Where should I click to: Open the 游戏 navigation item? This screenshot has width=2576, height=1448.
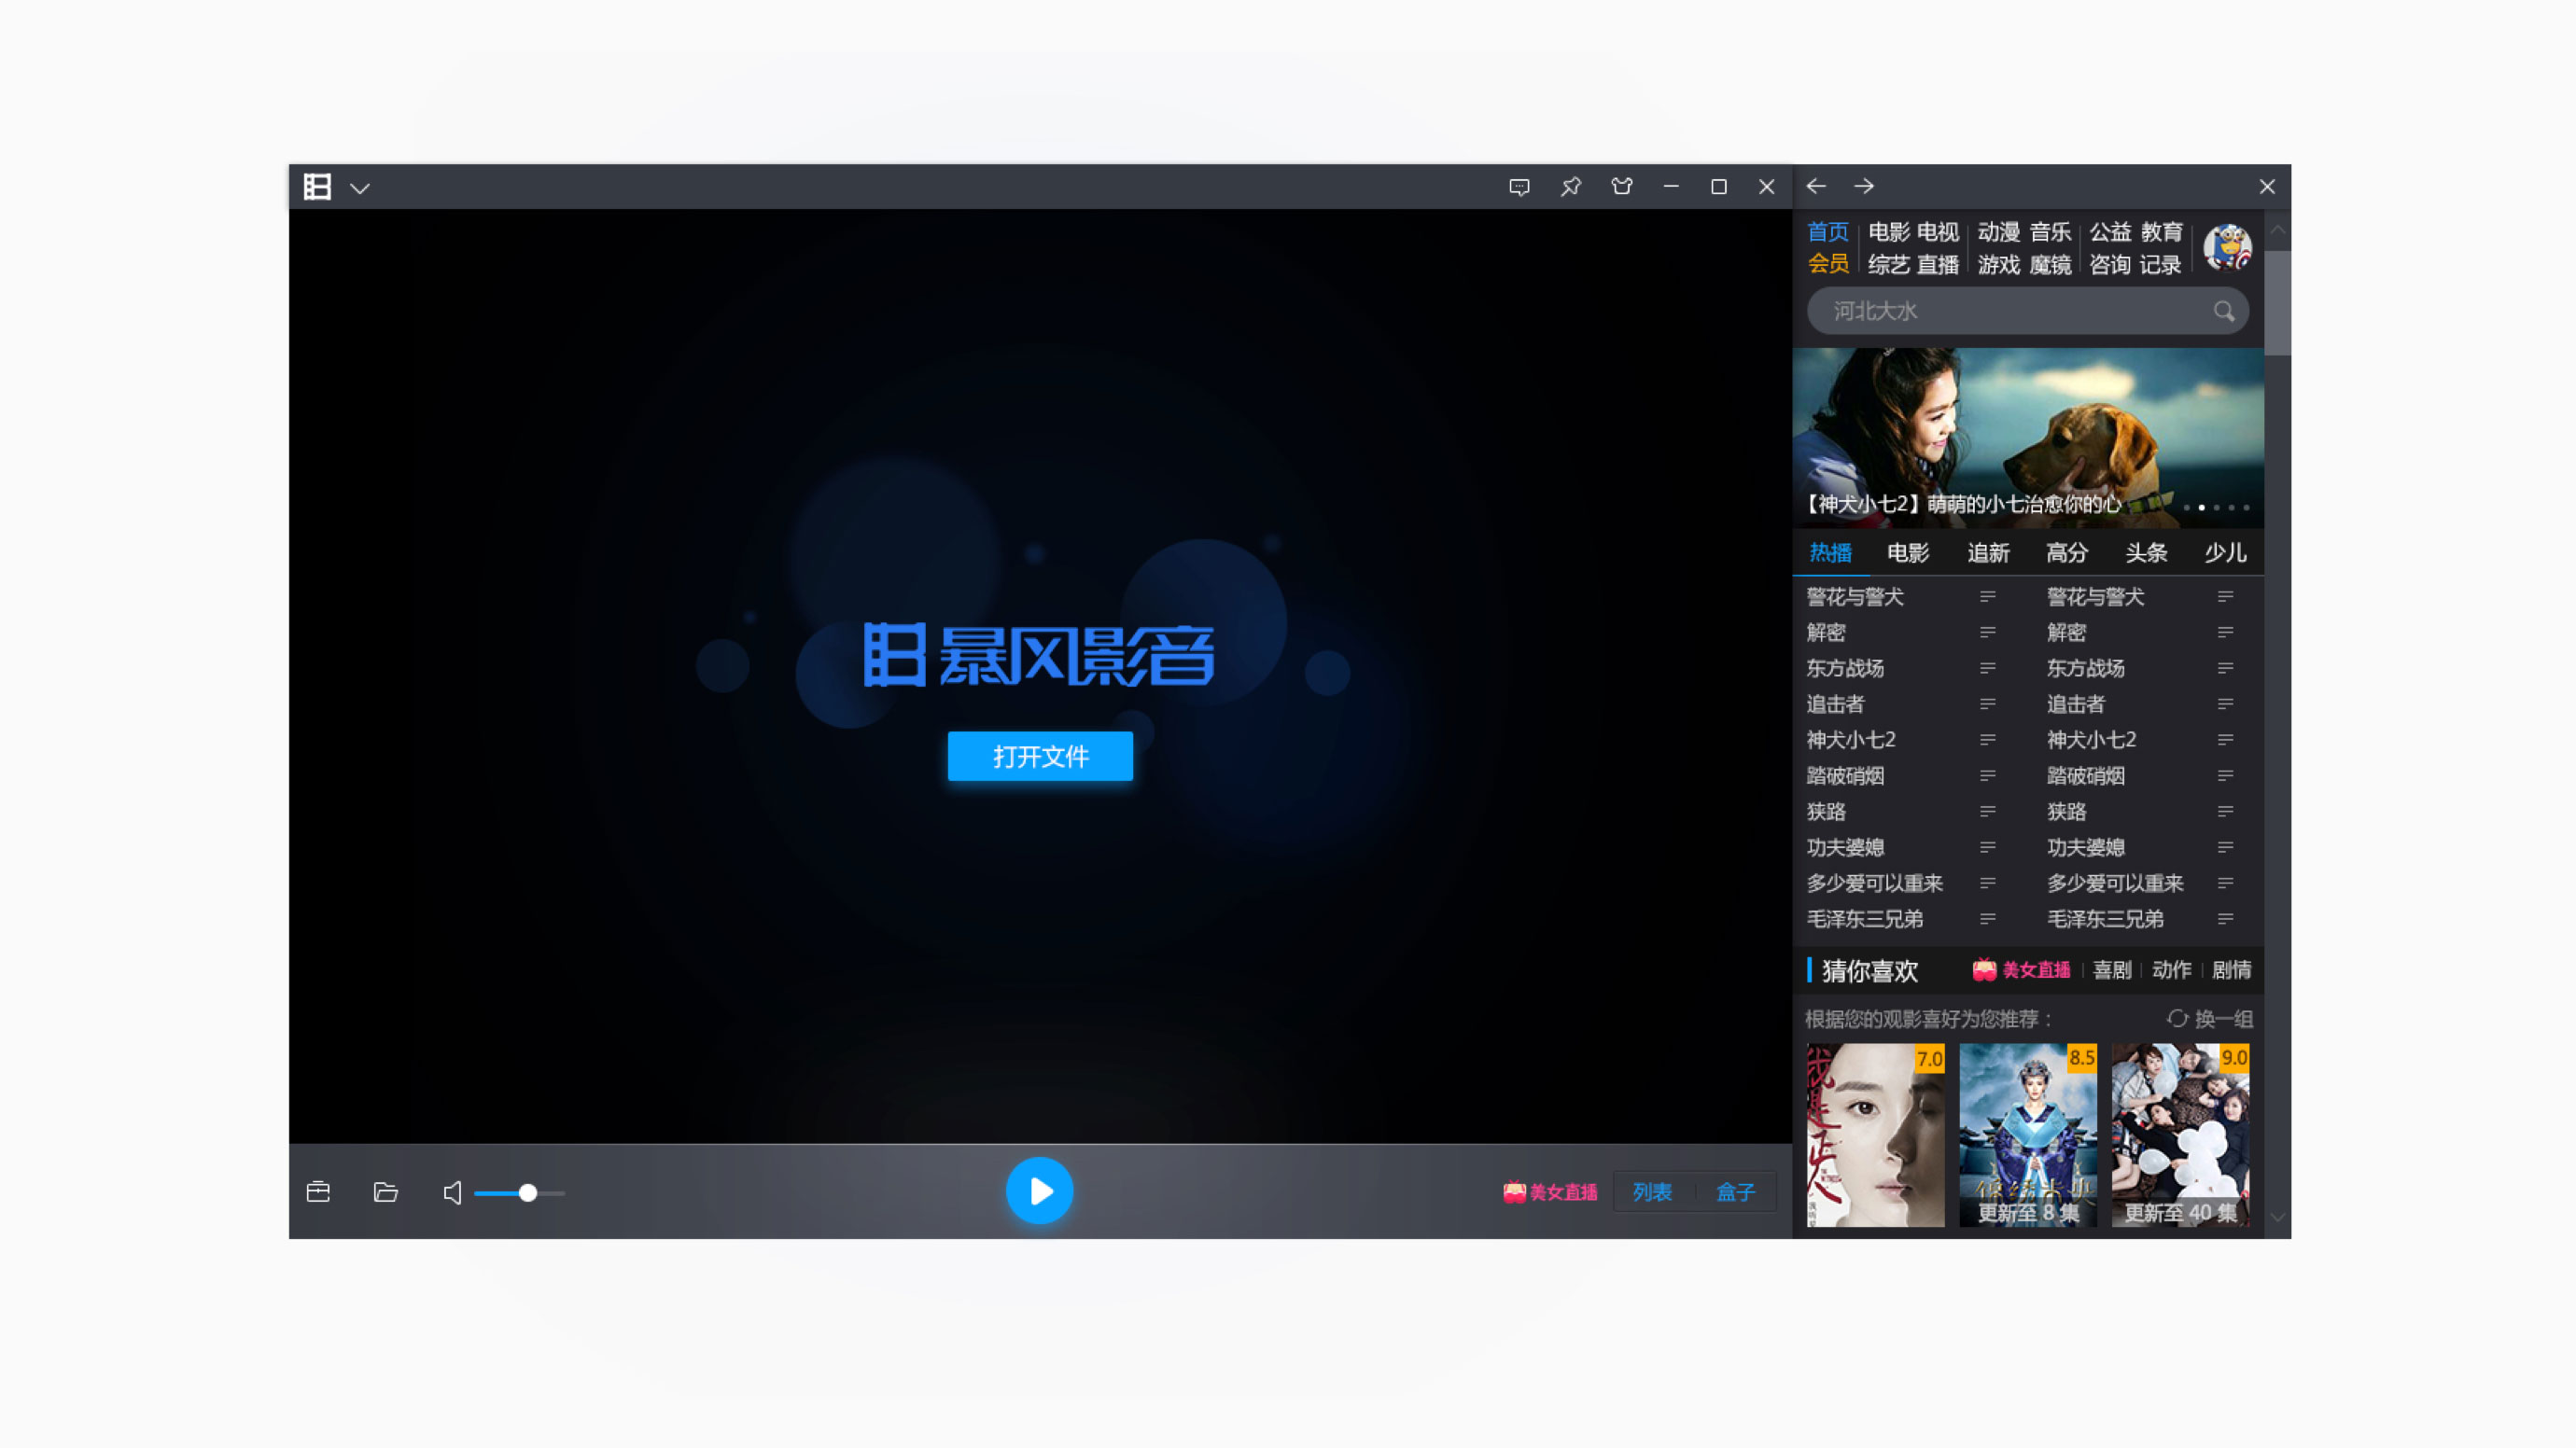click(1999, 265)
